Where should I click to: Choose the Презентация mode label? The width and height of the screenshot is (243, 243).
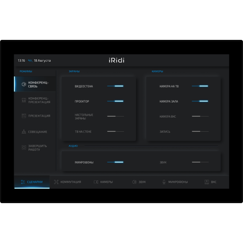tap(39, 116)
